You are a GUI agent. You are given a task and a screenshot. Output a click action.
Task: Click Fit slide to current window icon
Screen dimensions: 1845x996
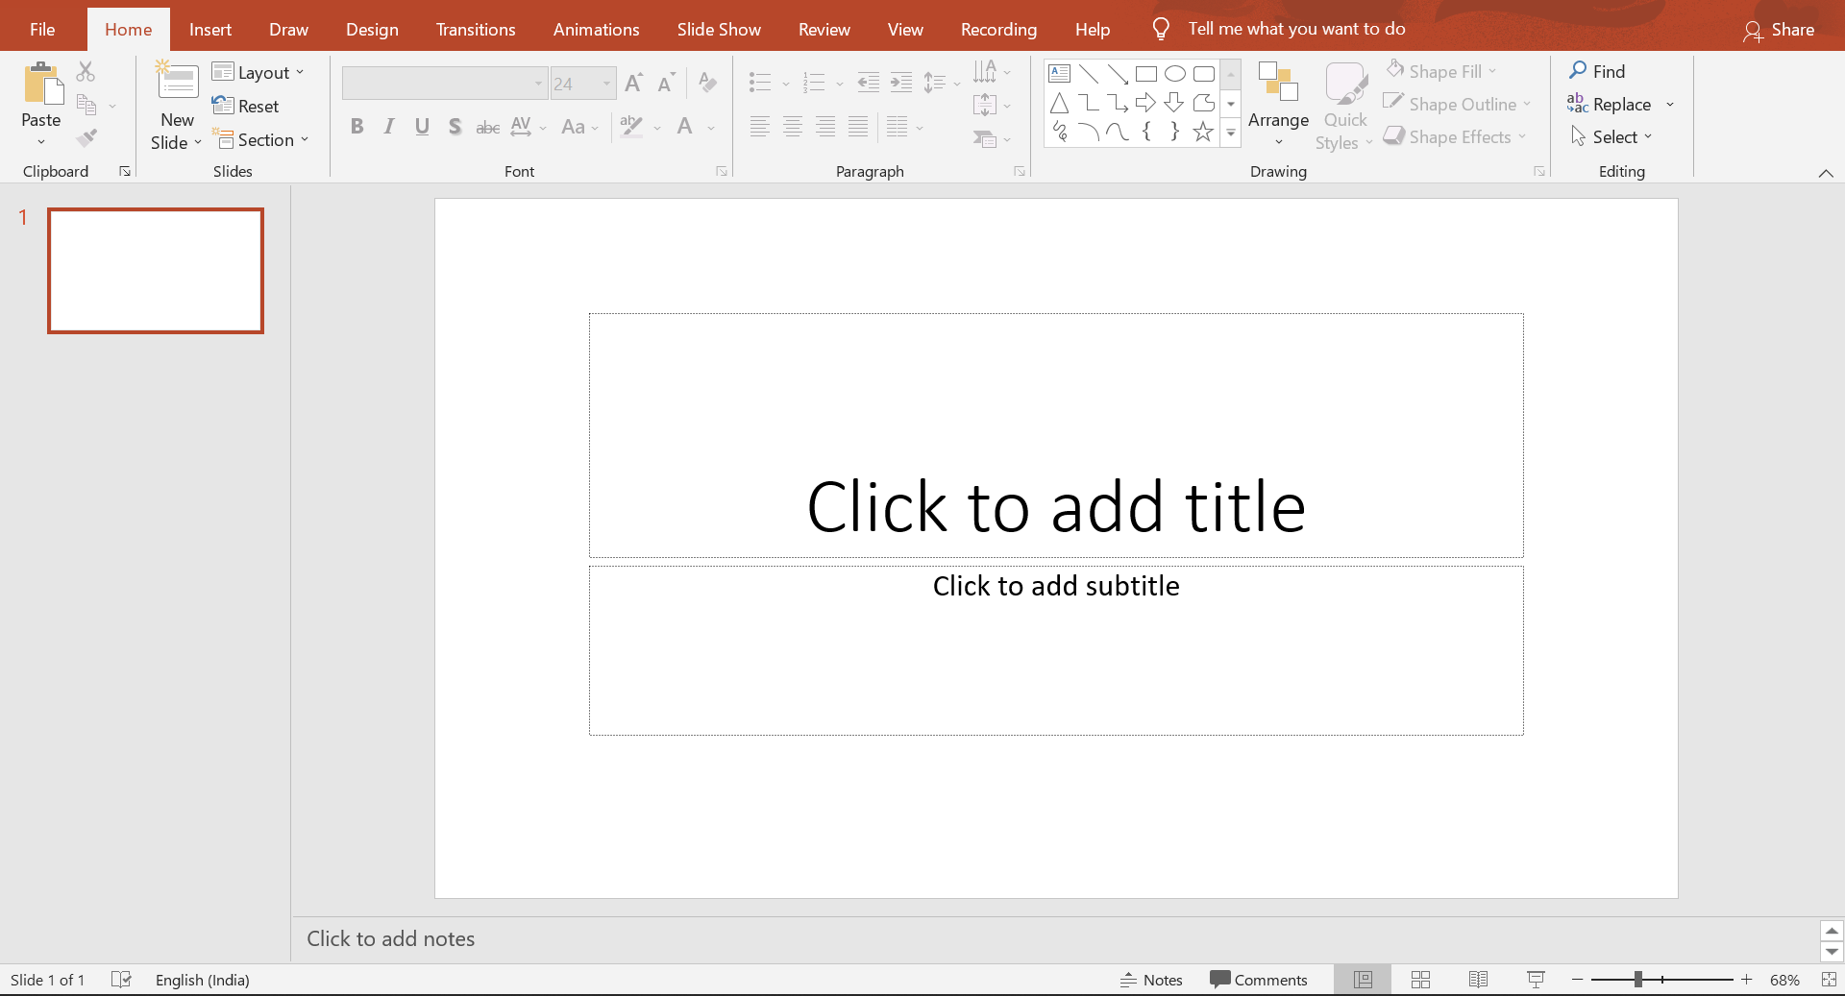pos(1829,980)
